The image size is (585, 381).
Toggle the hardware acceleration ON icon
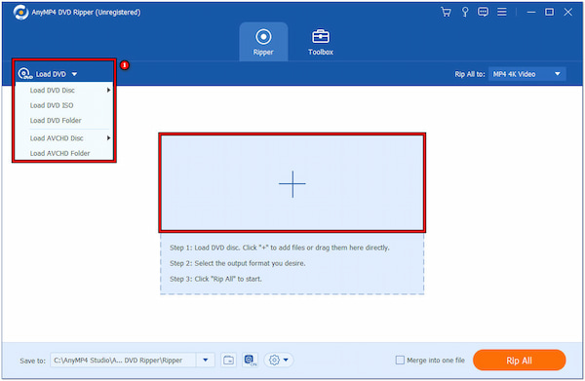pyautogui.click(x=250, y=361)
